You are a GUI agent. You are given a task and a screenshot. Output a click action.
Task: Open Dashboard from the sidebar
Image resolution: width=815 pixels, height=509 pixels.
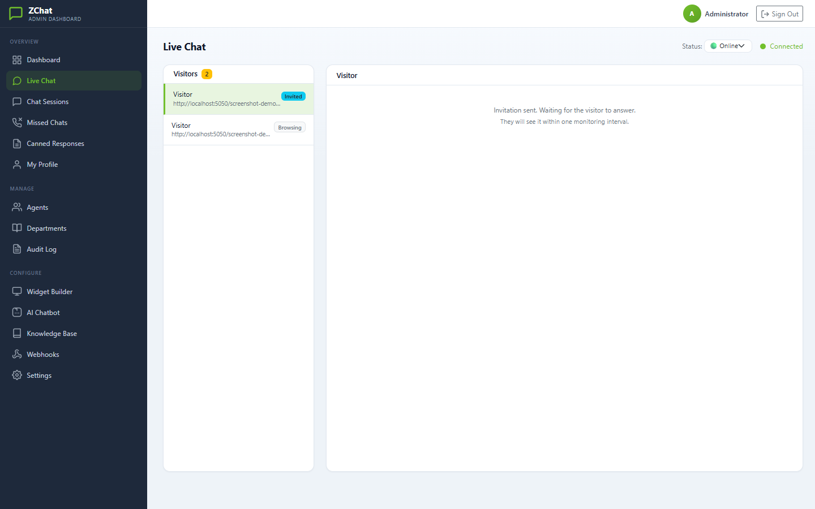(74, 60)
